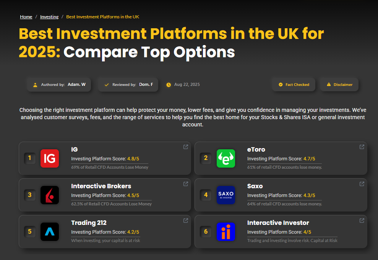Screen dimensions: 378x260
Task: Click the warning triangle on Disclaimer
Action: 329,84
